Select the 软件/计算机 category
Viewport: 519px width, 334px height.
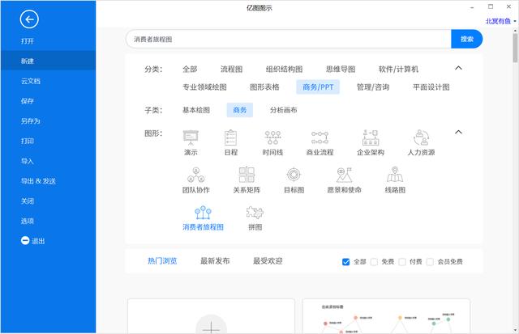398,70
